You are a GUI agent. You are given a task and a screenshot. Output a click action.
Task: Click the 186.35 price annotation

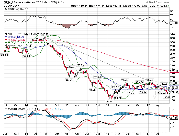pyautogui.click(x=164, y=84)
